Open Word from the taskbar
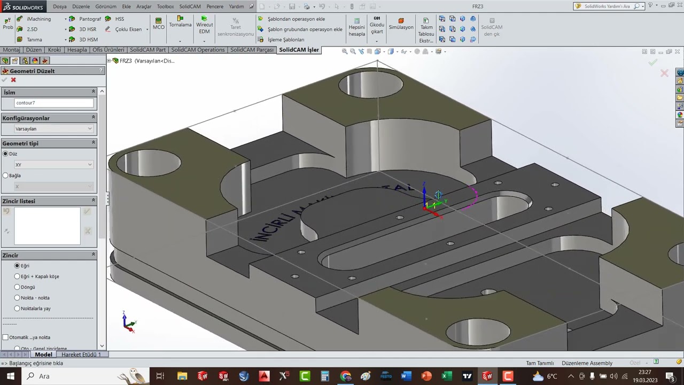Image resolution: width=684 pixels, height=385 pixels. point(406,376)
